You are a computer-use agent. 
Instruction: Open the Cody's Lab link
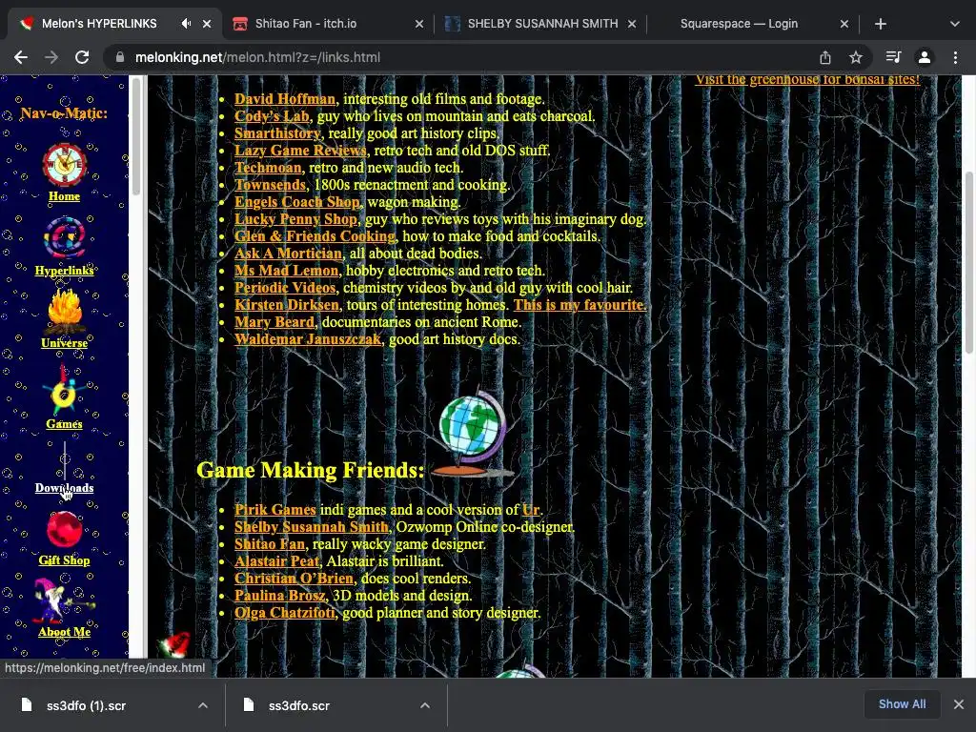[272, 116]
